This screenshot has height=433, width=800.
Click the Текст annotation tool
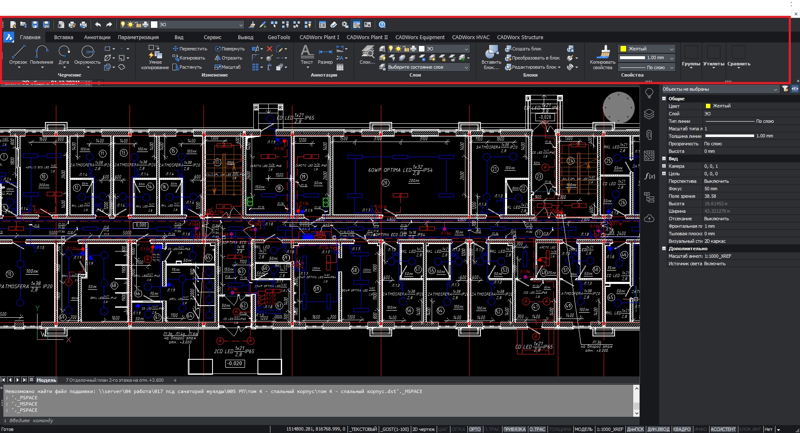pos(307,55)
